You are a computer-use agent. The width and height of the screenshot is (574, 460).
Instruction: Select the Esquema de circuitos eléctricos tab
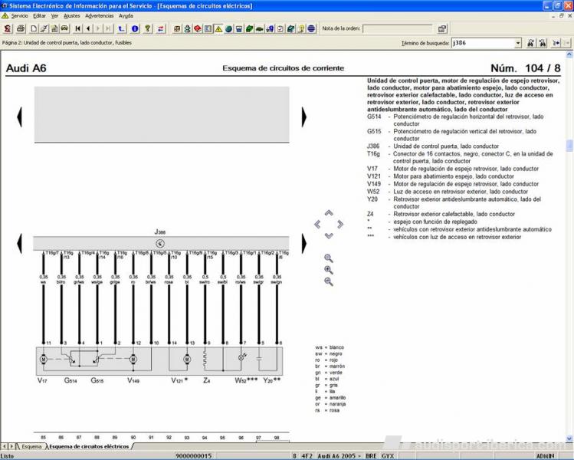pos(89,446)
